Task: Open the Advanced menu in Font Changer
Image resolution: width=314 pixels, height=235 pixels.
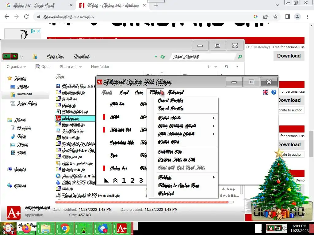Action: tap(175, 92)
